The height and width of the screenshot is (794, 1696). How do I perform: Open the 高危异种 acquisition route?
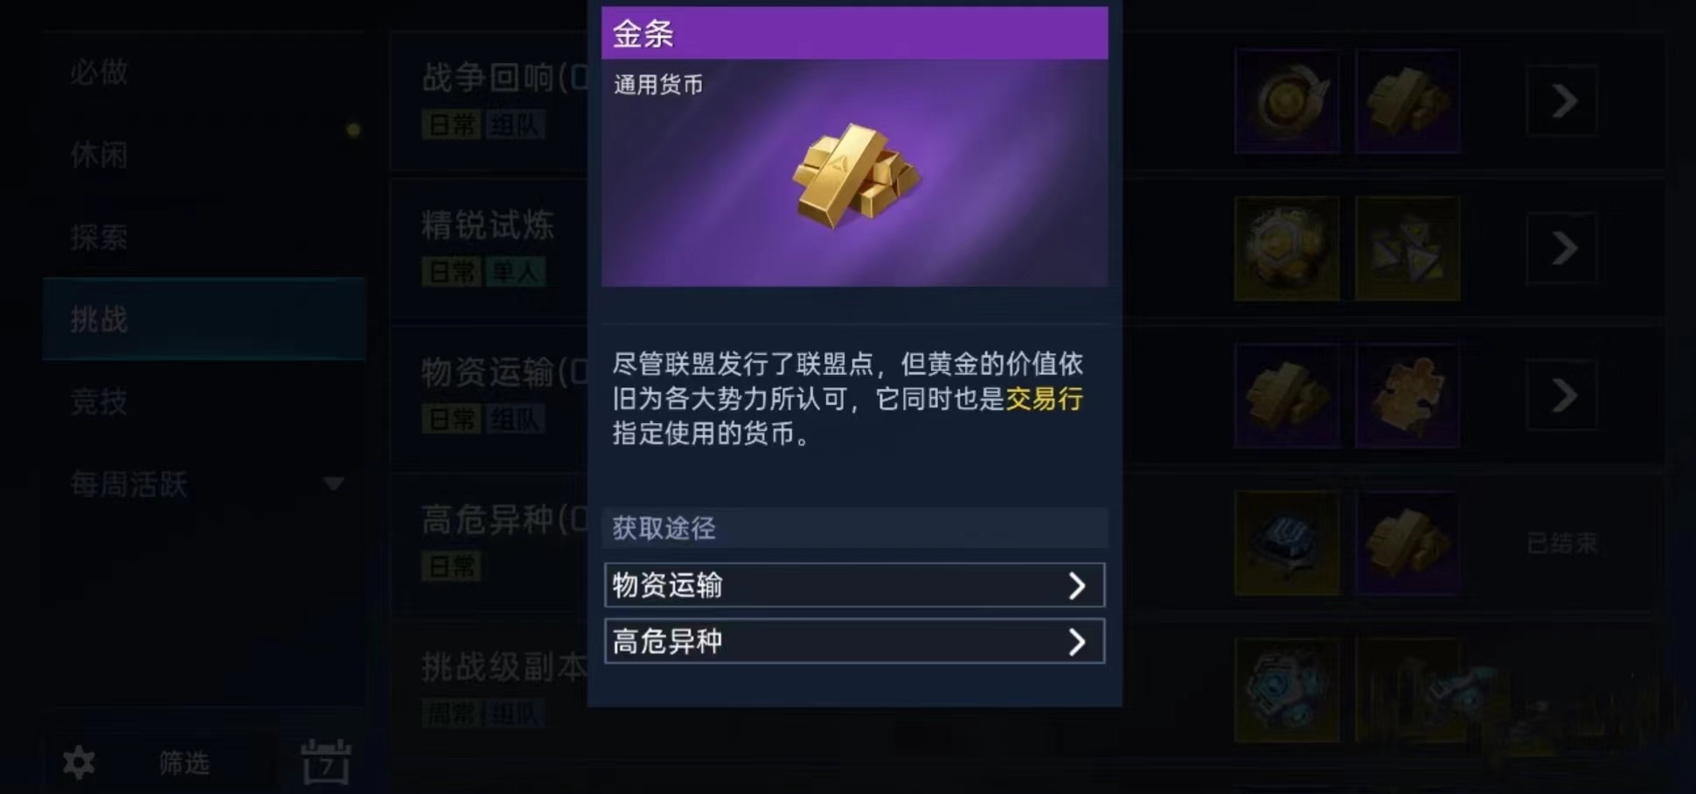click(854, 642)
